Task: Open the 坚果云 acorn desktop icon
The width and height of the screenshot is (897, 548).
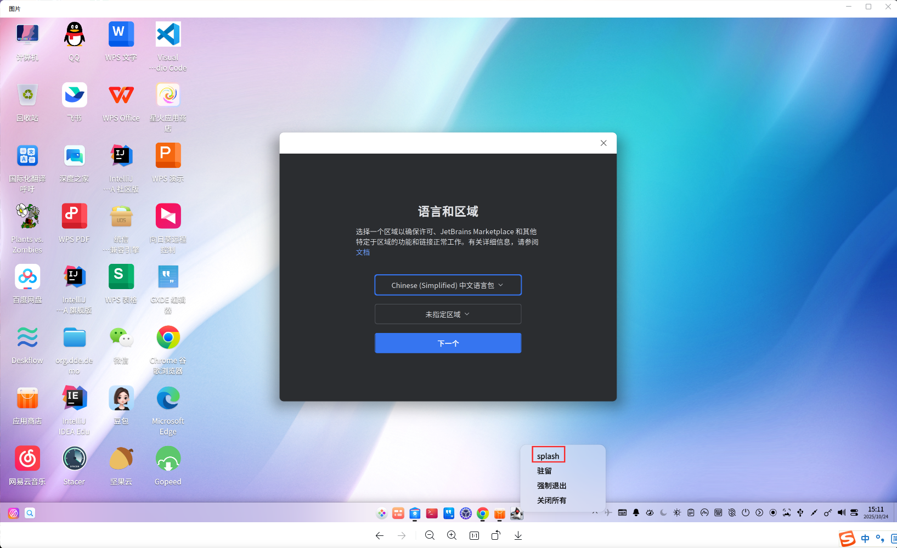Action: 121,459
